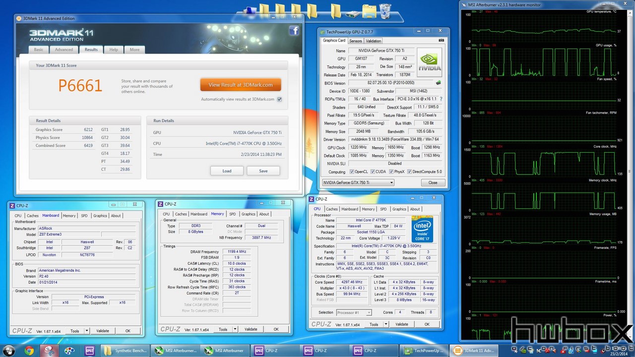Click the Bus Interface question mark icon

[441, 99]
